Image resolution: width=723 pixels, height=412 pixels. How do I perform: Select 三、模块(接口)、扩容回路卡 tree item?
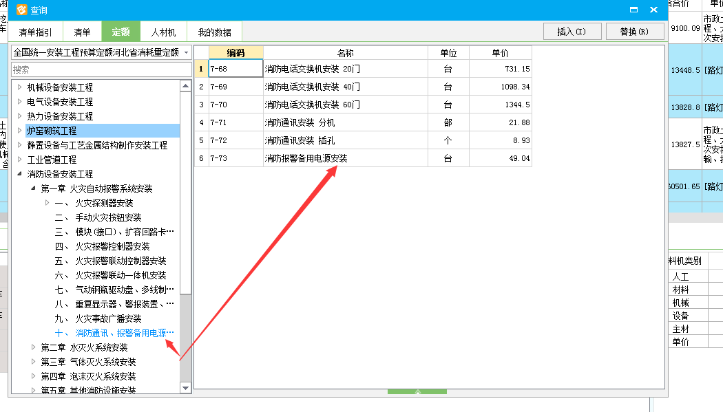click(114, 232)
